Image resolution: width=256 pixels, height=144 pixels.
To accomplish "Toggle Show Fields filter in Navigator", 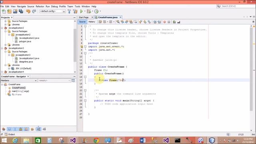I will (x=10, y=129).
